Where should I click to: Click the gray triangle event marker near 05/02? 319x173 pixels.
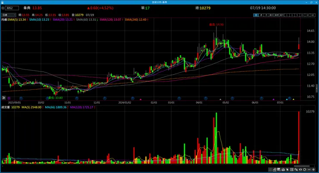220,99
